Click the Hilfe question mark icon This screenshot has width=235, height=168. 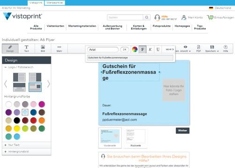pos(226,49)
